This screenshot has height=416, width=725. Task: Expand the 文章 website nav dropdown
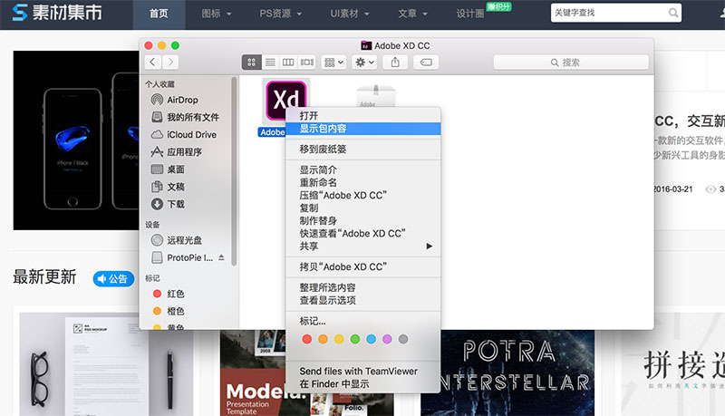point(413,14)
